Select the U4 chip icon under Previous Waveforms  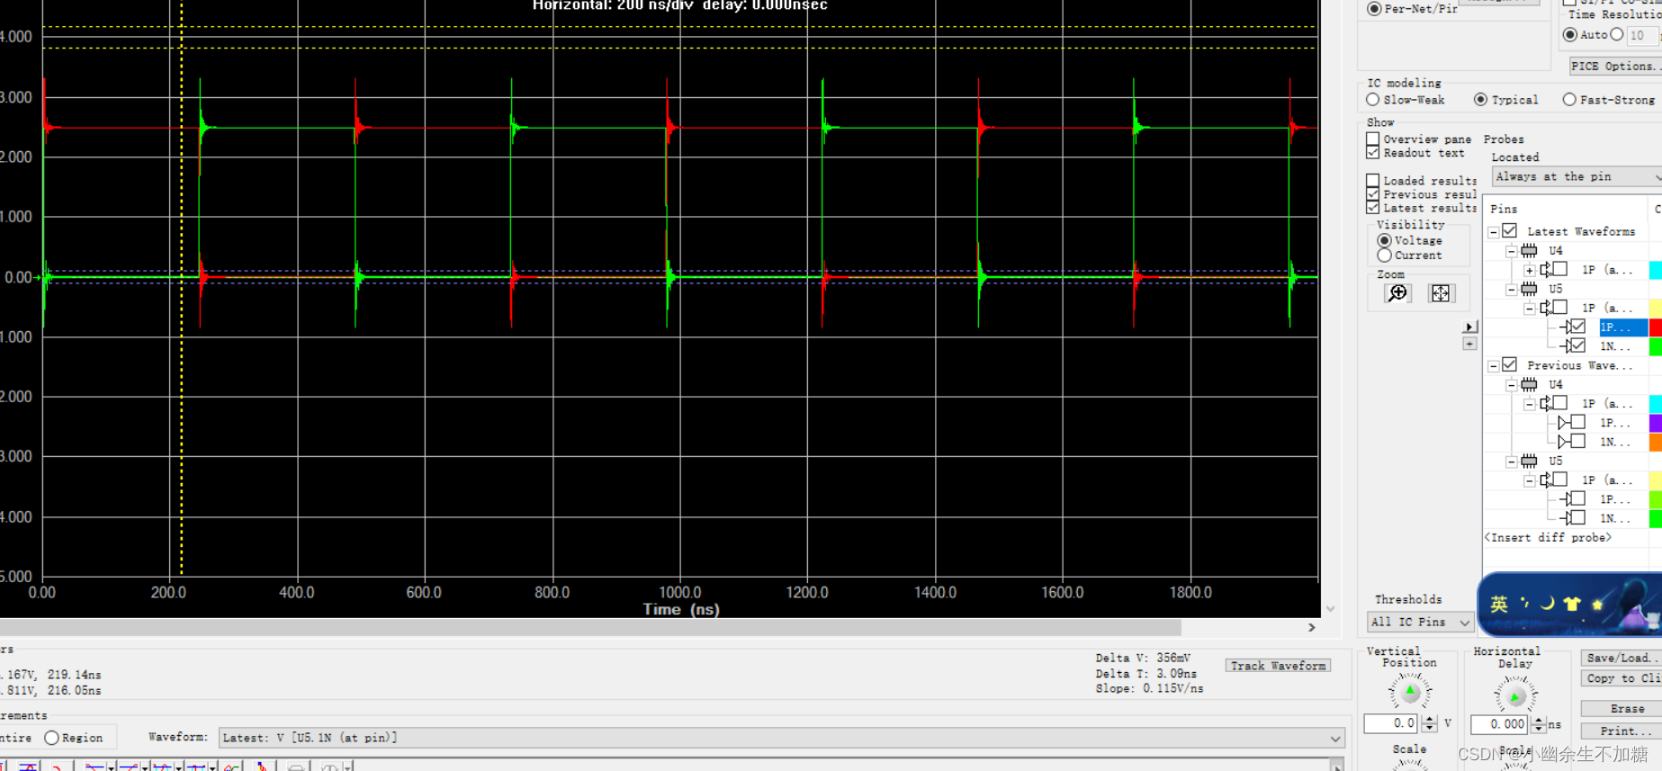(1529, 384)
